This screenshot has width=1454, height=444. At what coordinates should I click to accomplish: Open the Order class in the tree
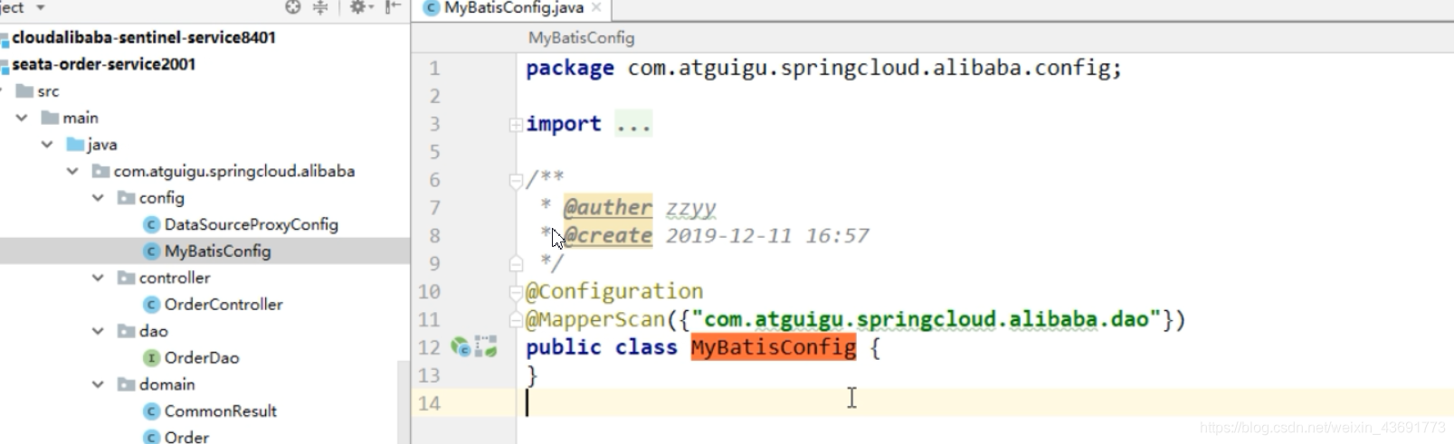click(x=186, y=437)
